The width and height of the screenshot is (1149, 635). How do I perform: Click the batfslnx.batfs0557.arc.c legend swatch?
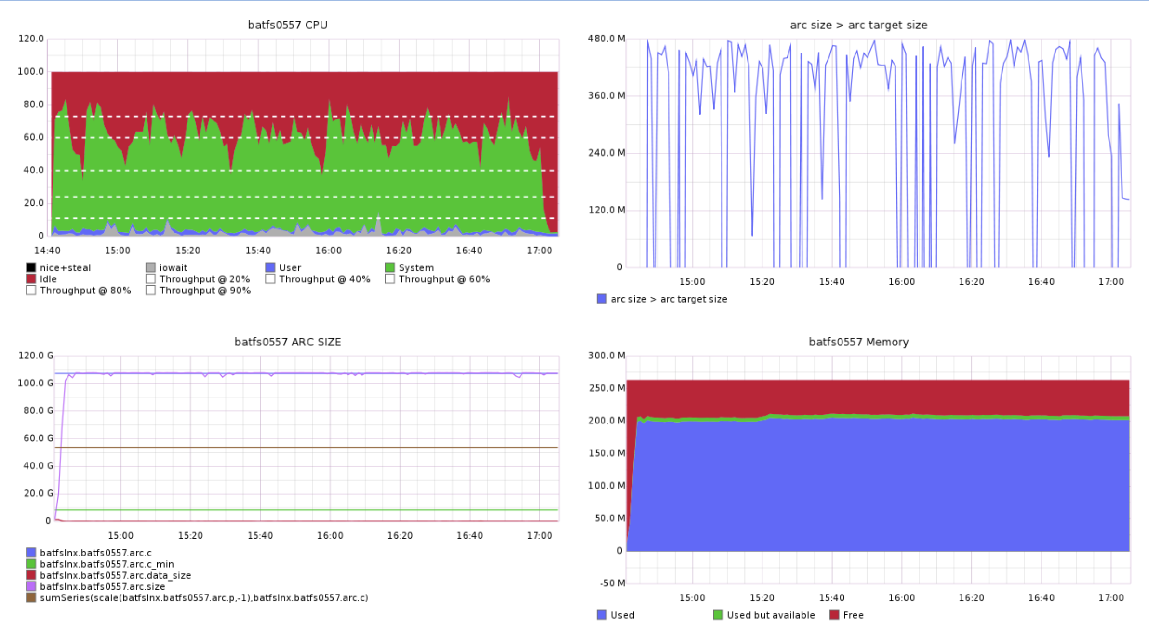(30, 552)
